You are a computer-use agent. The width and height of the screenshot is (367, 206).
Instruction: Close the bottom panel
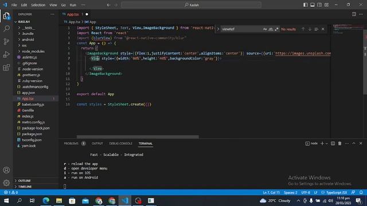point(361,144)
